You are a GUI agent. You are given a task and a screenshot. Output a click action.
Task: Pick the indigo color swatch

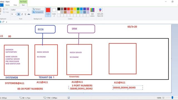coord(85,9)
